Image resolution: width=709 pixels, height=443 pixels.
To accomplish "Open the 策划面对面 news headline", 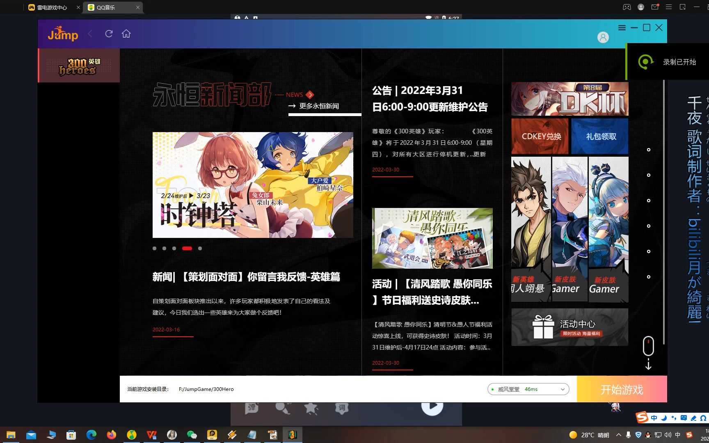I will coord(246,277).
